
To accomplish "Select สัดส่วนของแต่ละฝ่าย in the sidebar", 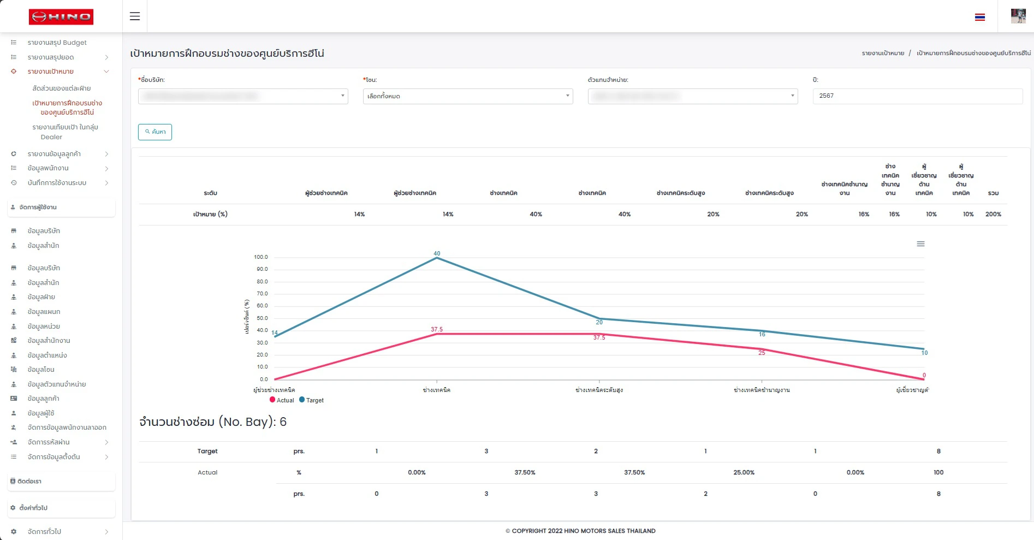I will point(62,88).
